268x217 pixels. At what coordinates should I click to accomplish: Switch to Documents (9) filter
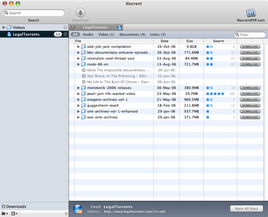click(132, 34)
